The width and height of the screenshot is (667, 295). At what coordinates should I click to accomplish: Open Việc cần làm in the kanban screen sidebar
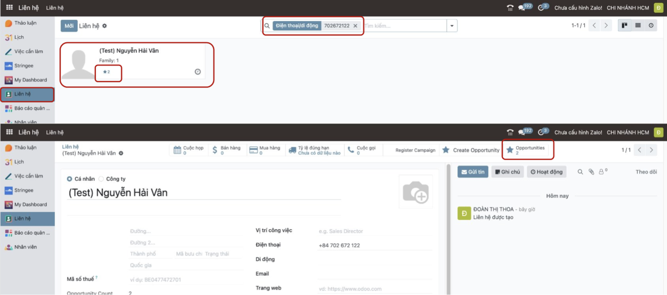(27, 51)
